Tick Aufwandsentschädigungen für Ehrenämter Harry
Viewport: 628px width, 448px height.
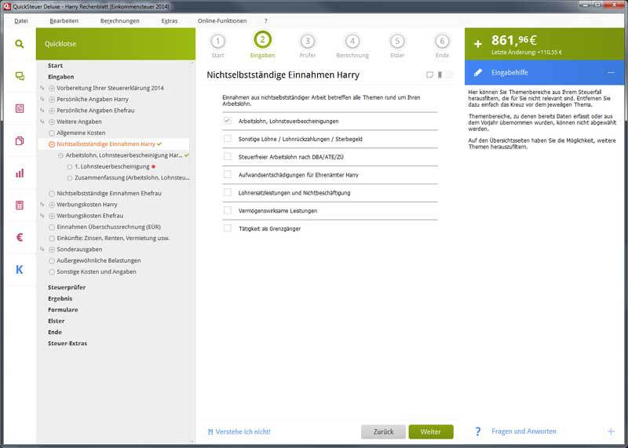point(228,174)
